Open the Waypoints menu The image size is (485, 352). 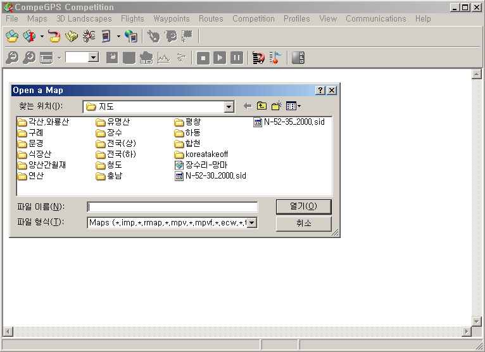(172, 18)
